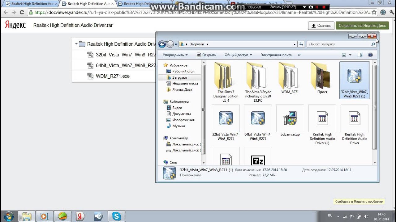Show hidden system tray icons
This screenshot has width=396, height=222.
click(338, 216)
